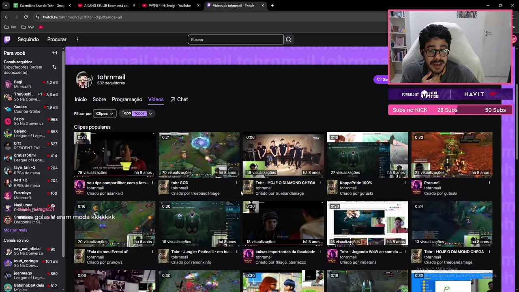Play the 0:37 clip with 79 visualizações

(114, 155)
